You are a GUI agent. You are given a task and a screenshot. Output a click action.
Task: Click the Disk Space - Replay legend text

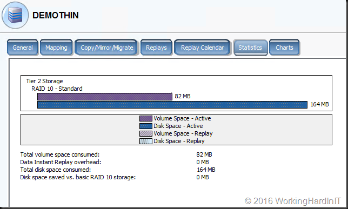tap(179, 141)
